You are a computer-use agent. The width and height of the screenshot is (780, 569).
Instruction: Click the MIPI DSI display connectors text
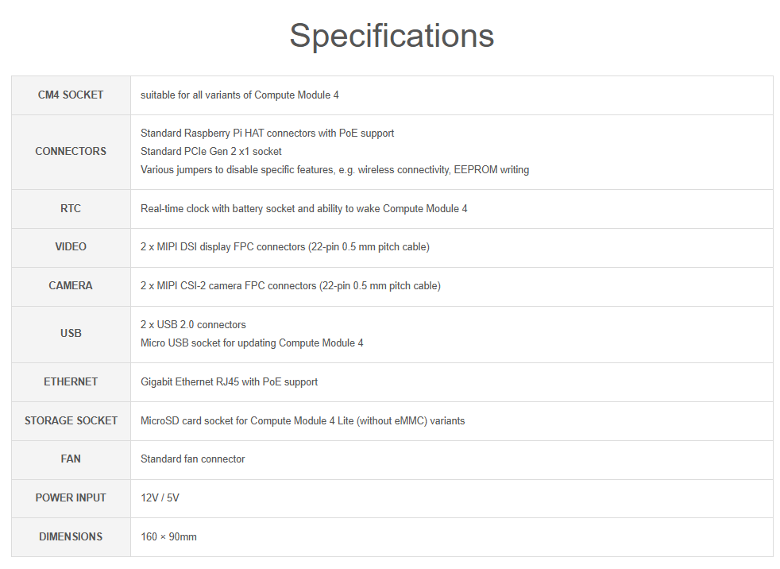coord(285,247)
